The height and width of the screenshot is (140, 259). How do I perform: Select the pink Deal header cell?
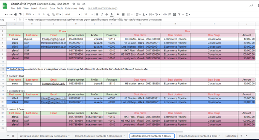click(187, 31)
